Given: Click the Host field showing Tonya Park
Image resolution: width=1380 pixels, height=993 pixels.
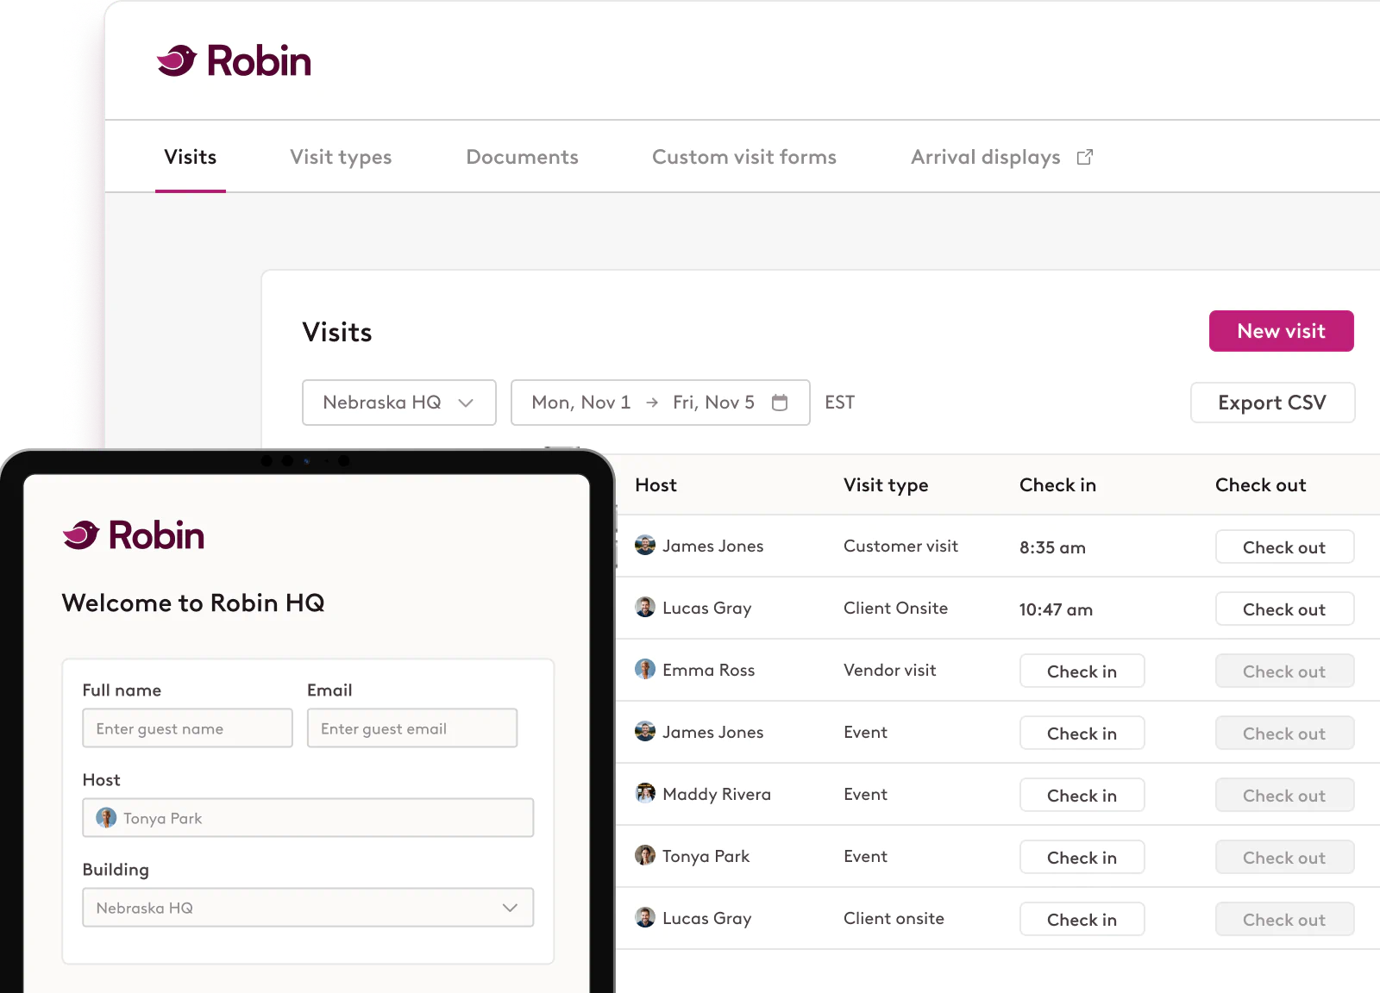Looking at the screenshot, I should (308, 818).
